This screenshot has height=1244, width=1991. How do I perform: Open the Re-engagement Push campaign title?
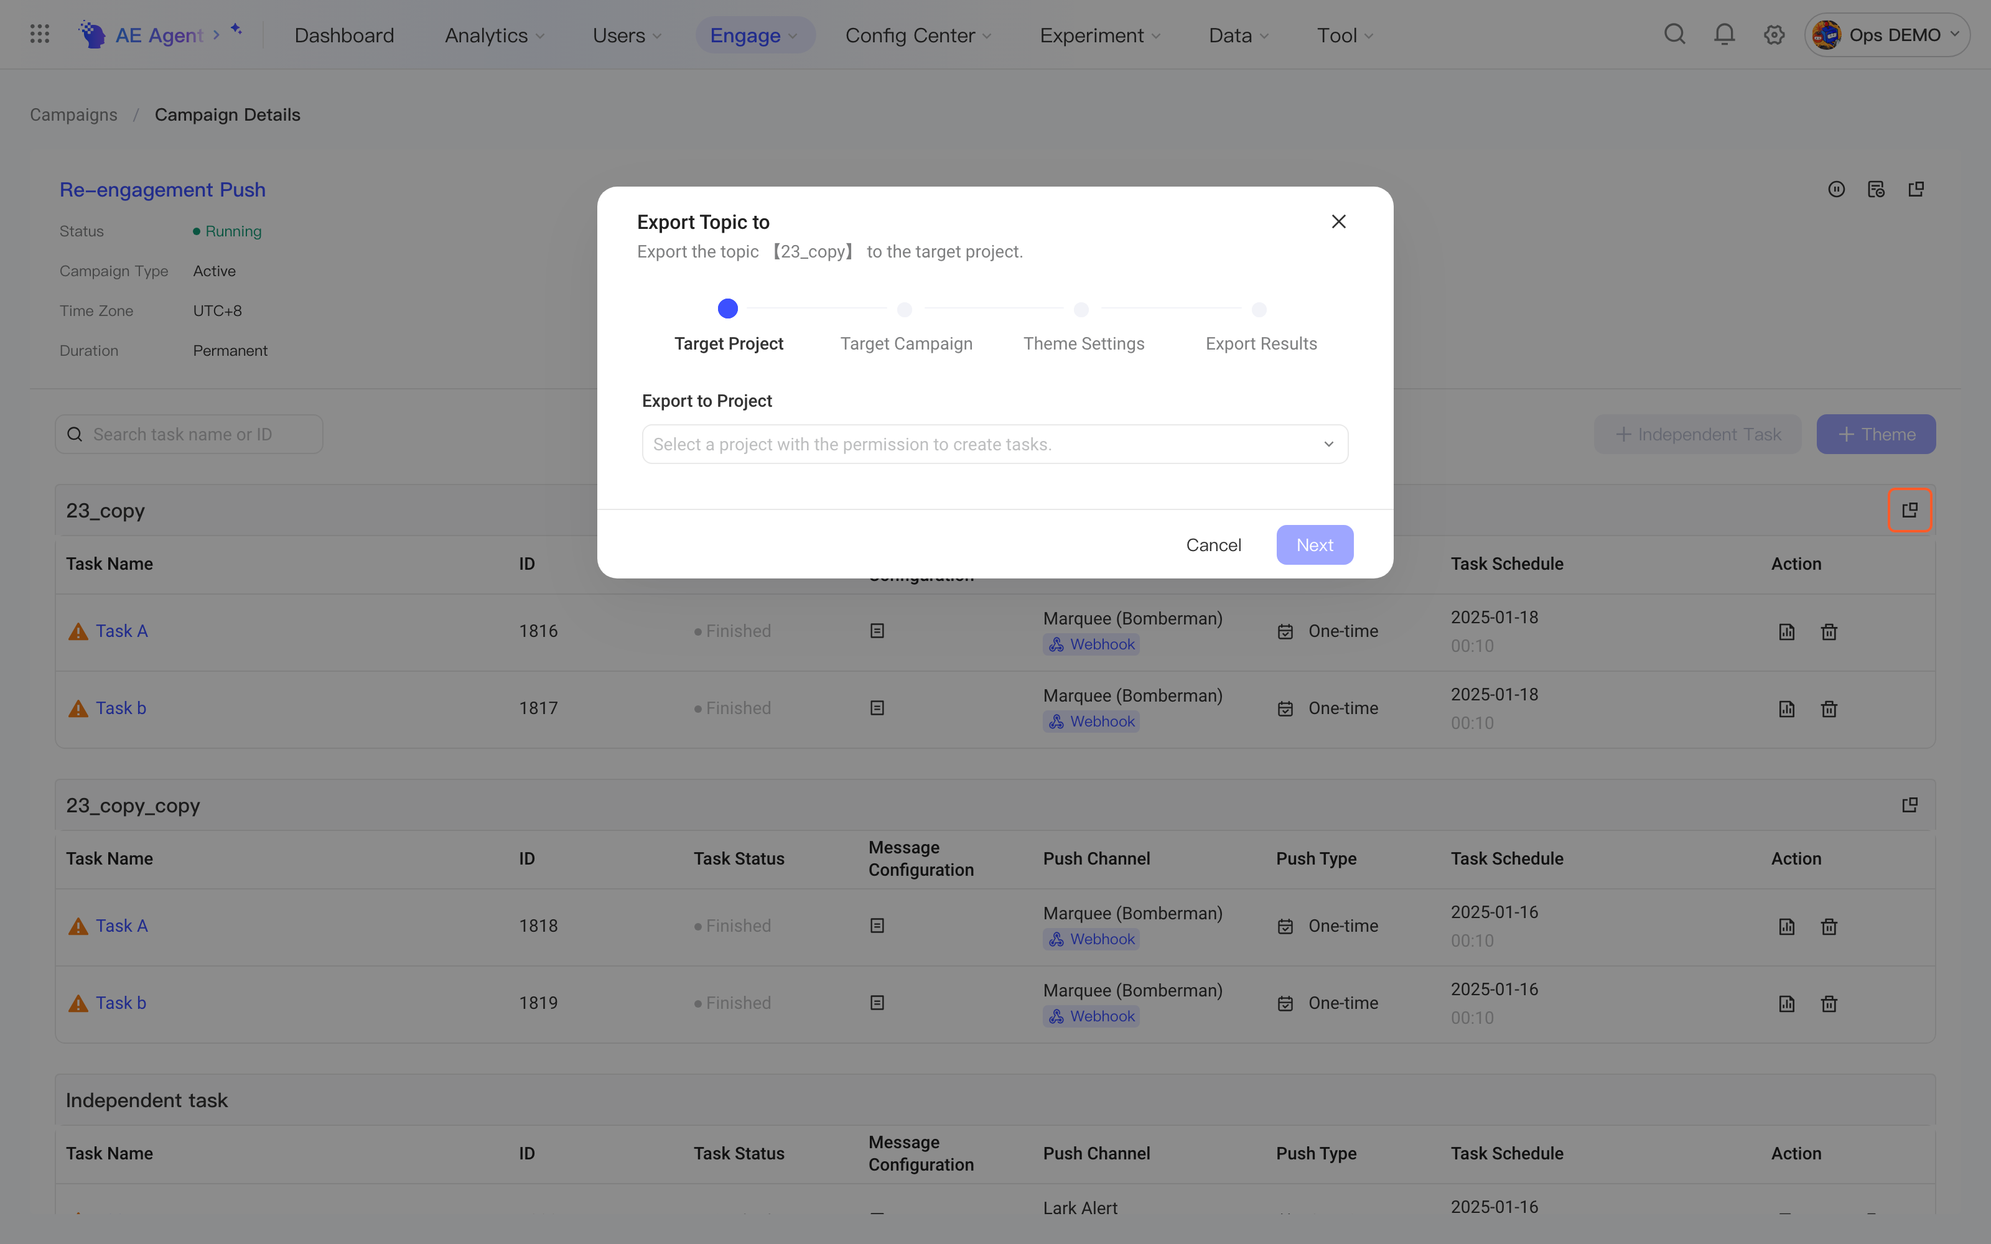162,189
